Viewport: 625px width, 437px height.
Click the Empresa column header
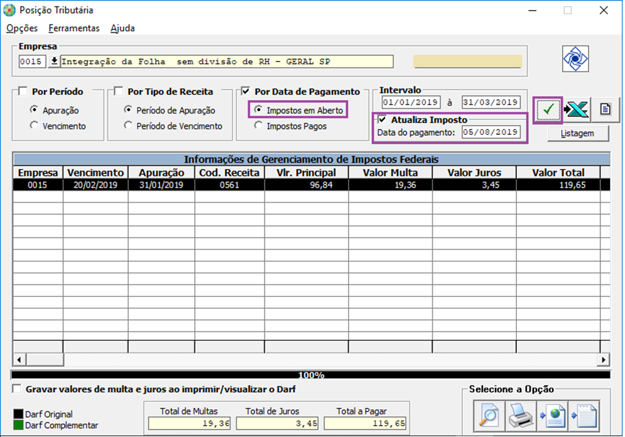point(38,173)
